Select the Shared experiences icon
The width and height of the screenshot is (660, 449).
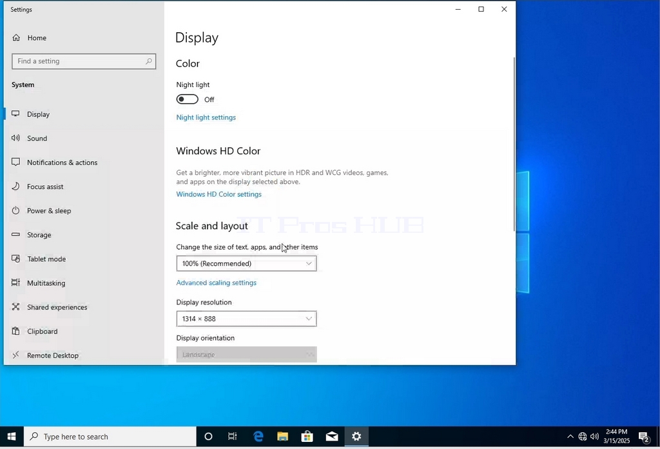[15, 306]
